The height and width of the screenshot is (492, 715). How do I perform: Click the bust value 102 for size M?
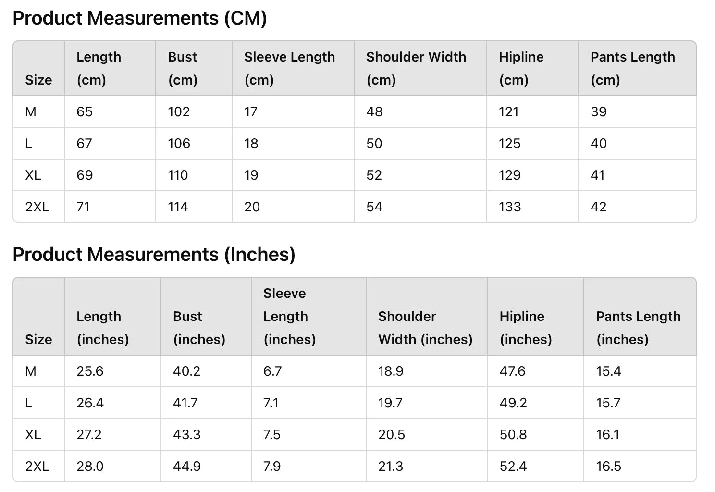tap(179, 112)
